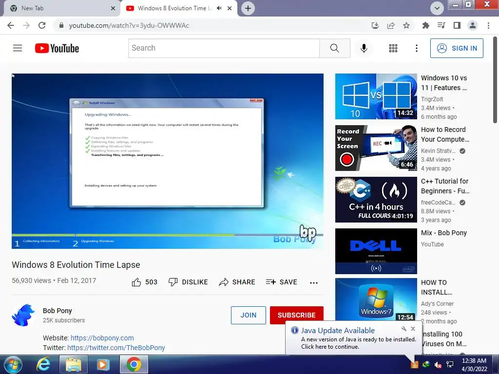Open C++ in 4 hours thumbnail
Image resolution: width=499 pixels, height=374 pixels.
376,199
